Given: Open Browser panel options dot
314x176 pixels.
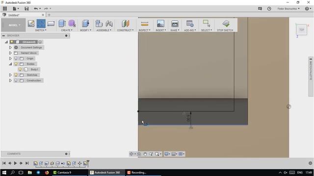Looking at the screenshot, I should click(x=66, y=36).
